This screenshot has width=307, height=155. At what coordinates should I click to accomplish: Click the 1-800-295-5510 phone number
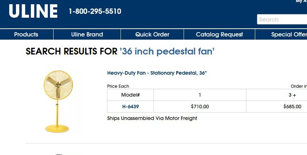click(x=95, y=11)
